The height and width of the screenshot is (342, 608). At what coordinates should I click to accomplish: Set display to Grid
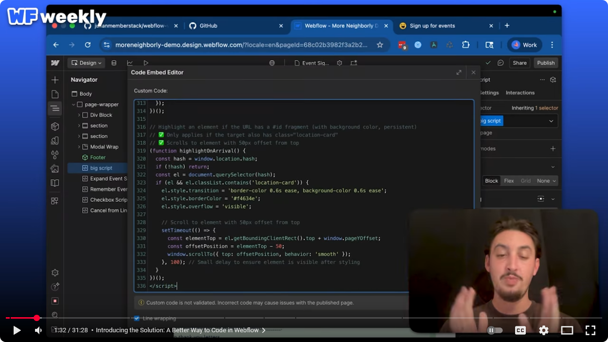pyautogui.click(x=526, y=180)
